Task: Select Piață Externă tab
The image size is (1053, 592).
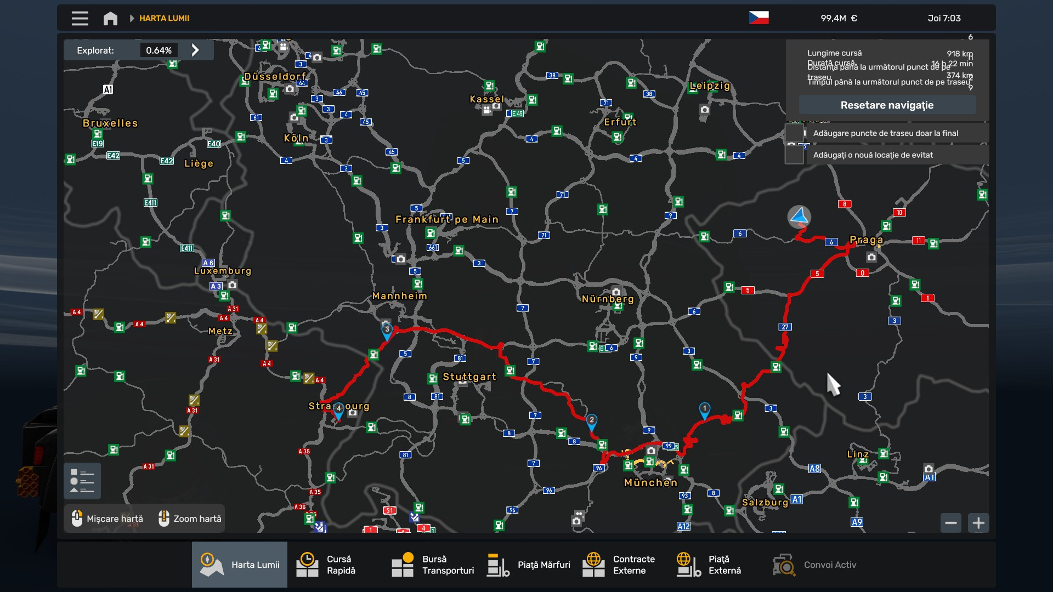Action: click(710, 565)
